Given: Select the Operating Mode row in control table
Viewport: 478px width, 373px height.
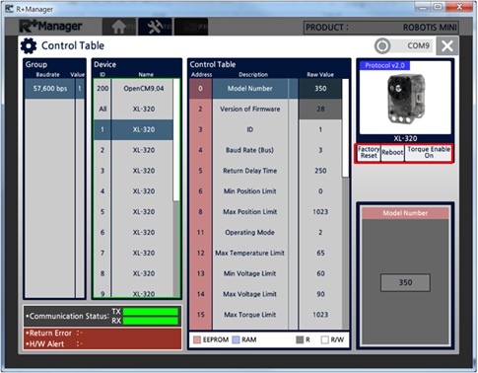Looking at the screenshot, I should click(265, 233).
